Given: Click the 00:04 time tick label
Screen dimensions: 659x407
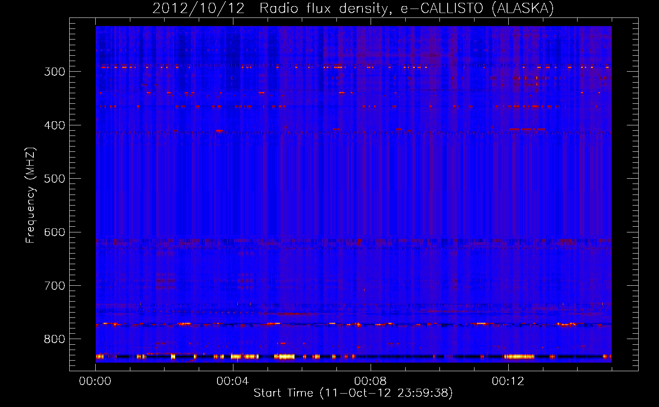Looking at the screenshot, I should point(233,381).
